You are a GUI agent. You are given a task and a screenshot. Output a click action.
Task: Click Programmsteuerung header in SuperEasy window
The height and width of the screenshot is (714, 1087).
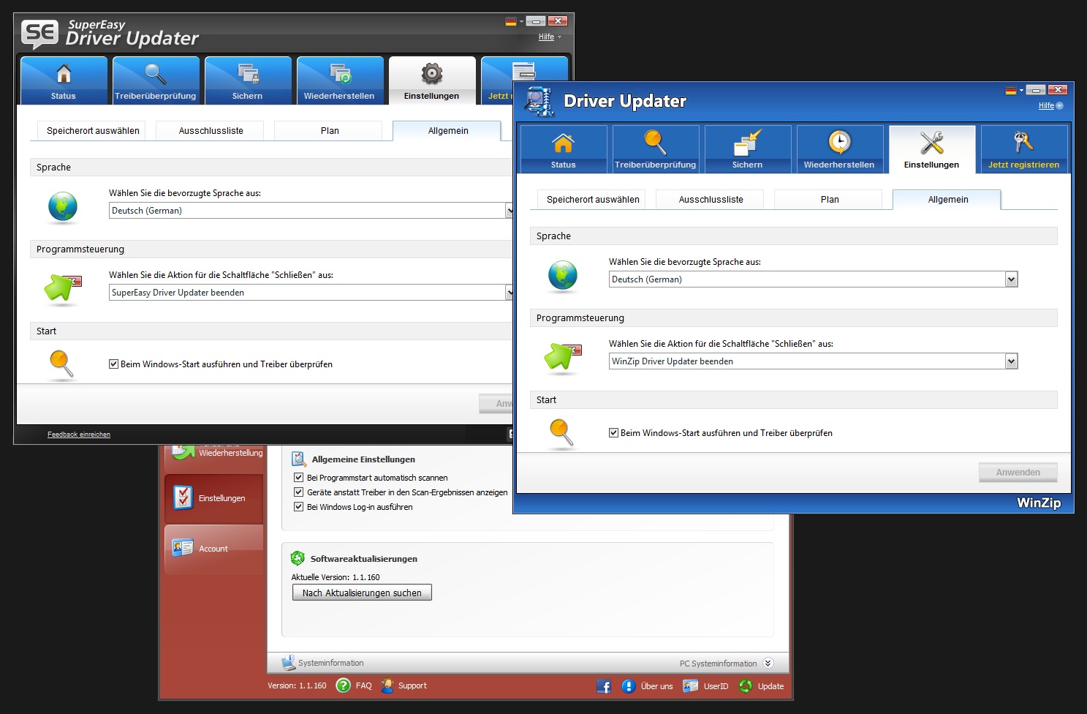pos(271,249)
